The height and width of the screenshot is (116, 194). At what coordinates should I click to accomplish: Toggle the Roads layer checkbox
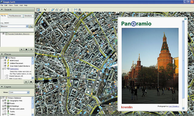(x=5, y=103)
